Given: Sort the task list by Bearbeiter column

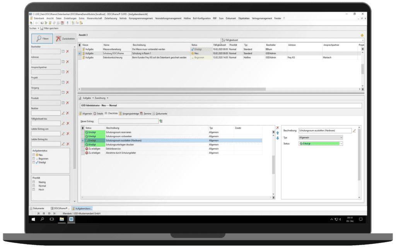Looking at the screenshot, I should point(271,45).
